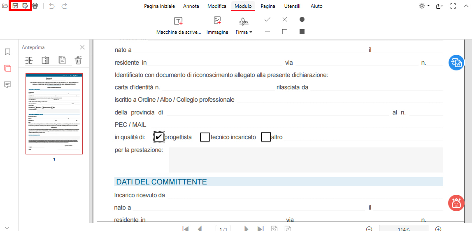The height and width of the screenshot is (231, 472).
Task: Switch to the Pagina iniziale tab
Action: pyautogui.click(x=159, y=6)
